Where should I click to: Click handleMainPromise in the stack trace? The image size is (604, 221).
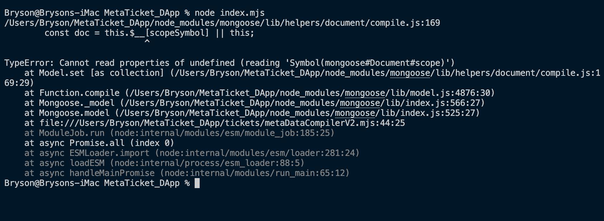point(112,173)
